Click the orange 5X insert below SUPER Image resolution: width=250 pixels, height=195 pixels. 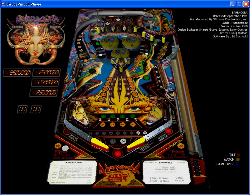click(133, 124)
